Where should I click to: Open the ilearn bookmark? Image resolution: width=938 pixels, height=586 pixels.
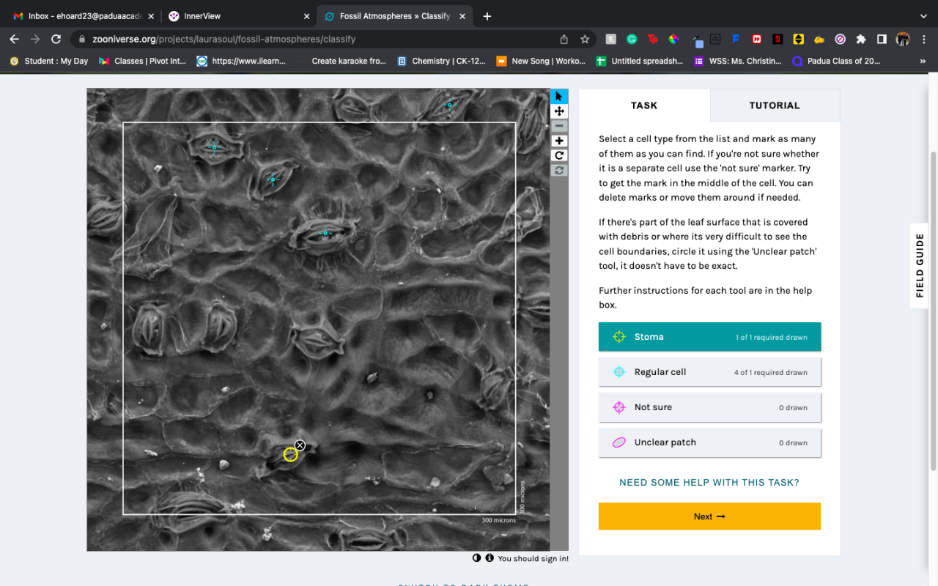(x=242, y=61)
